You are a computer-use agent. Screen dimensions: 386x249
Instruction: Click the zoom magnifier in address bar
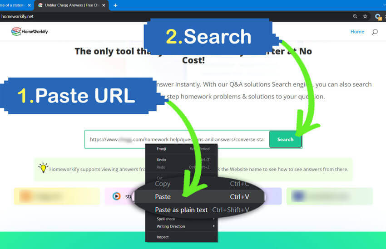pos(355,16)
